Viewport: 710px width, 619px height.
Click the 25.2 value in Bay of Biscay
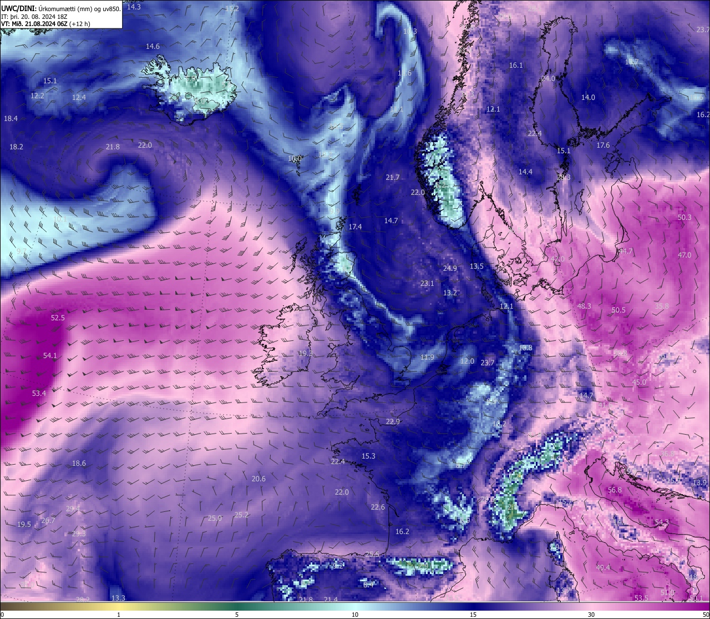click(241, 515)
